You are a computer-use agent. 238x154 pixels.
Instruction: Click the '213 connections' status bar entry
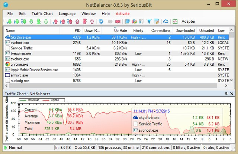pyautogui.click(x=156, y=147)
